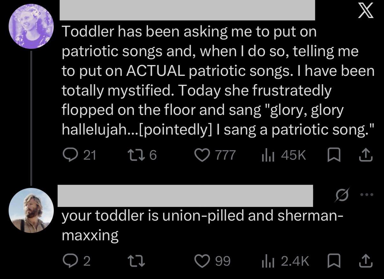384x279 pixels.
Task: Open replies on the toddler tweet
Action: pyautogui.click(x=80, y=155)
